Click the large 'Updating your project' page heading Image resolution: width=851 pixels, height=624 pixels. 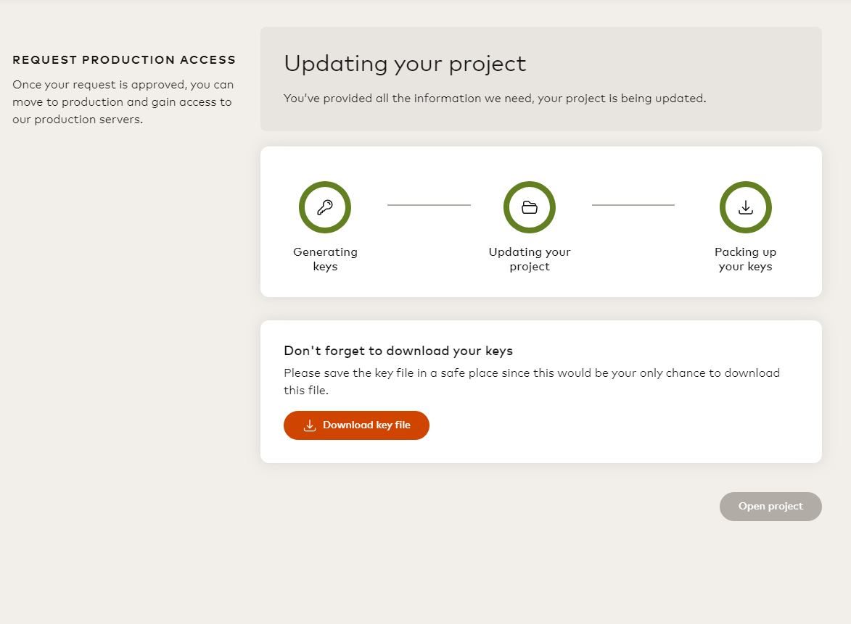[x=405, y=64]
